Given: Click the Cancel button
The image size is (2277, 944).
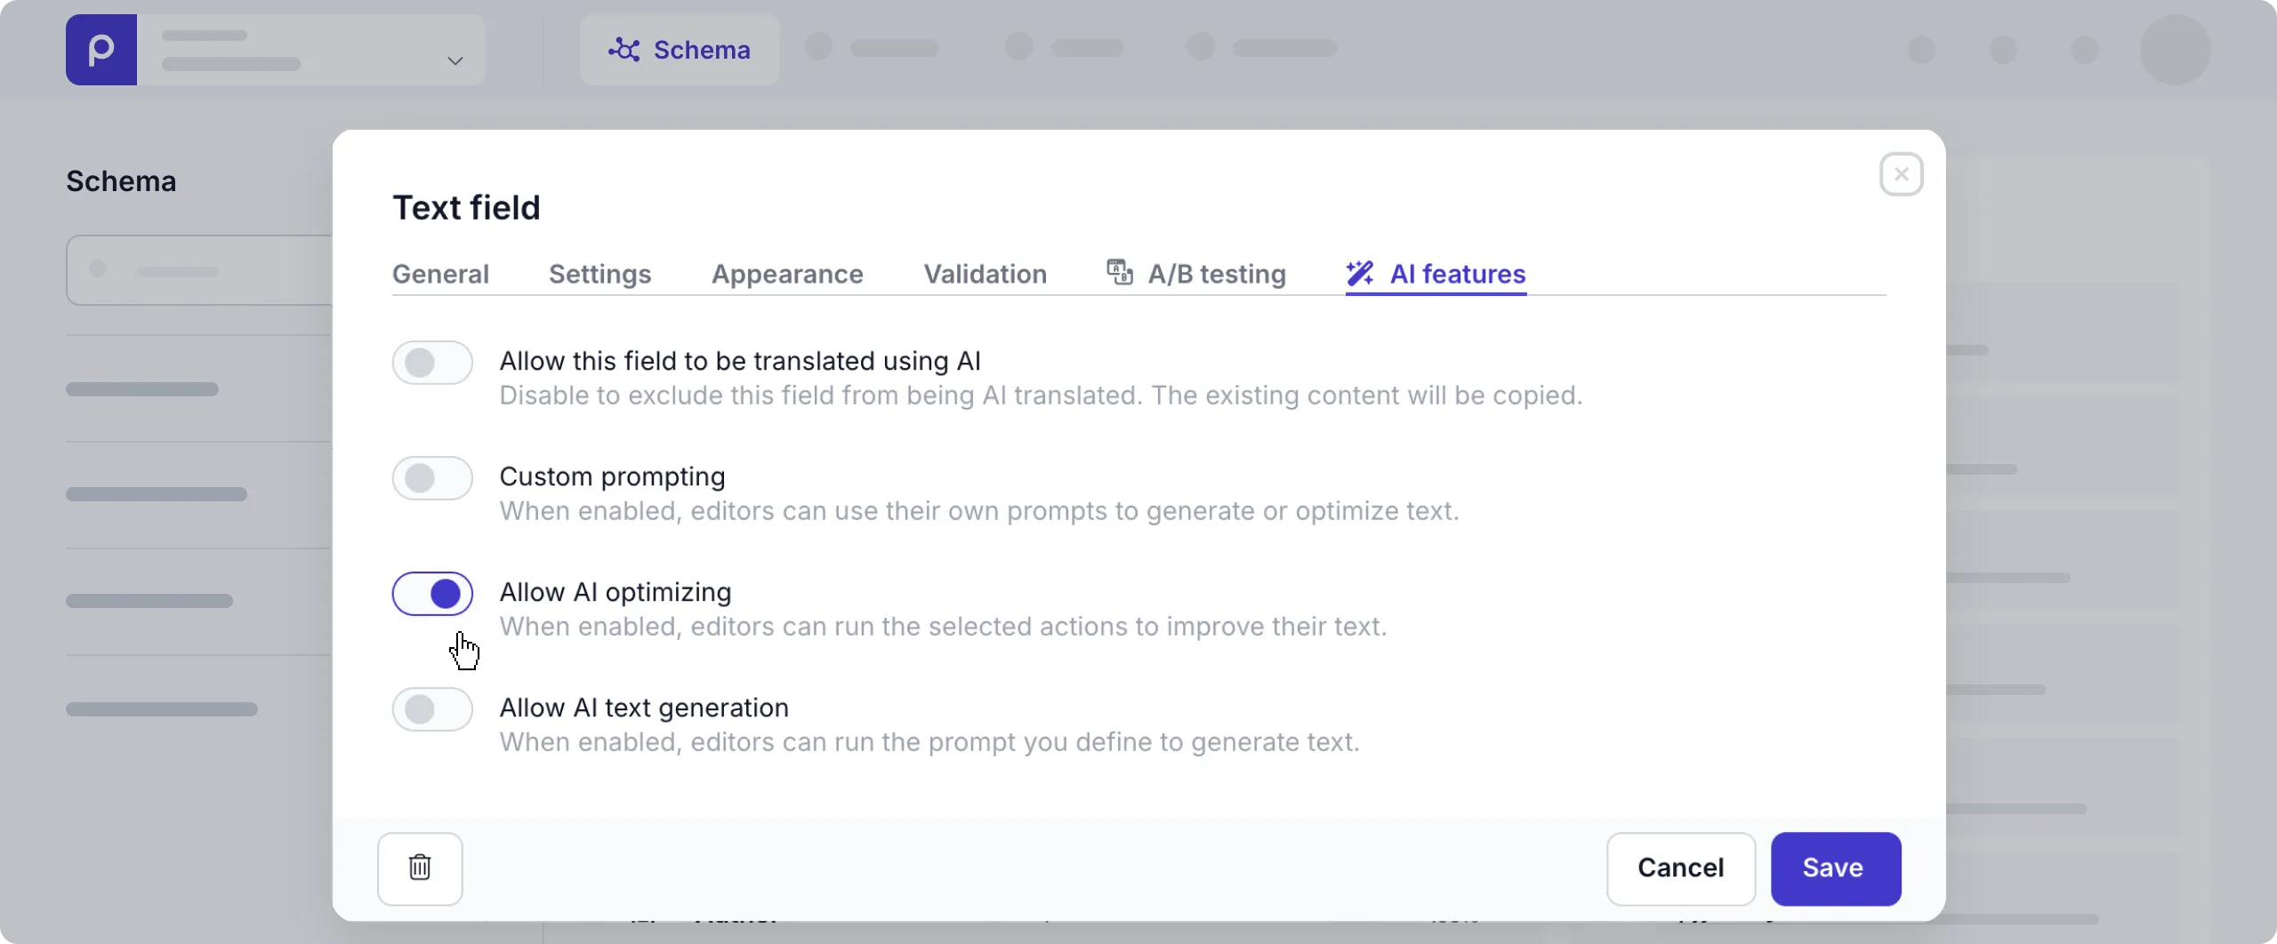Looking at the screenshot, I should pos(1680,868).
